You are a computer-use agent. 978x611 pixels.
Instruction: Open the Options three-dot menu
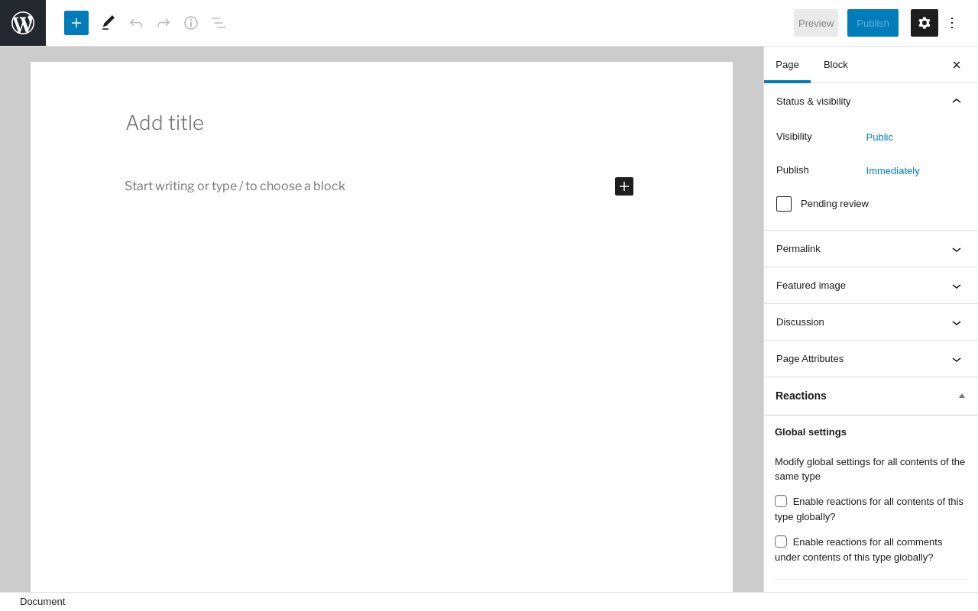(x=952, y=23)
